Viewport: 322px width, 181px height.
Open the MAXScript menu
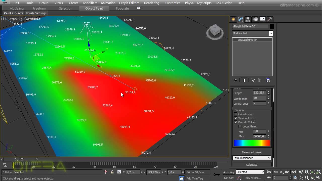pos(224,3)
